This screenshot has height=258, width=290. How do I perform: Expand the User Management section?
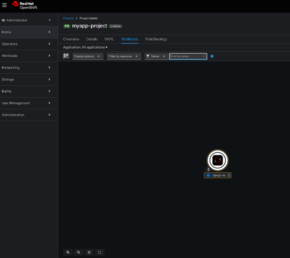(29, 103)
